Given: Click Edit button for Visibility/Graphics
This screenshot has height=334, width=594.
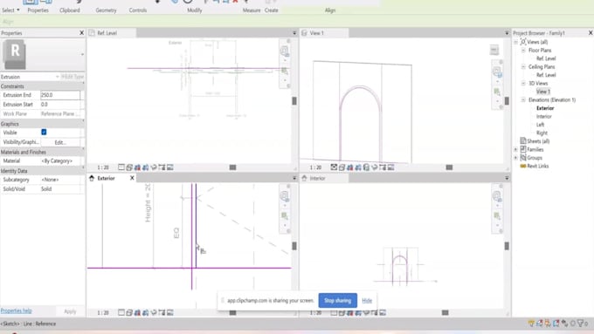Looking at the screenshot, I should (x=60, y=142).
